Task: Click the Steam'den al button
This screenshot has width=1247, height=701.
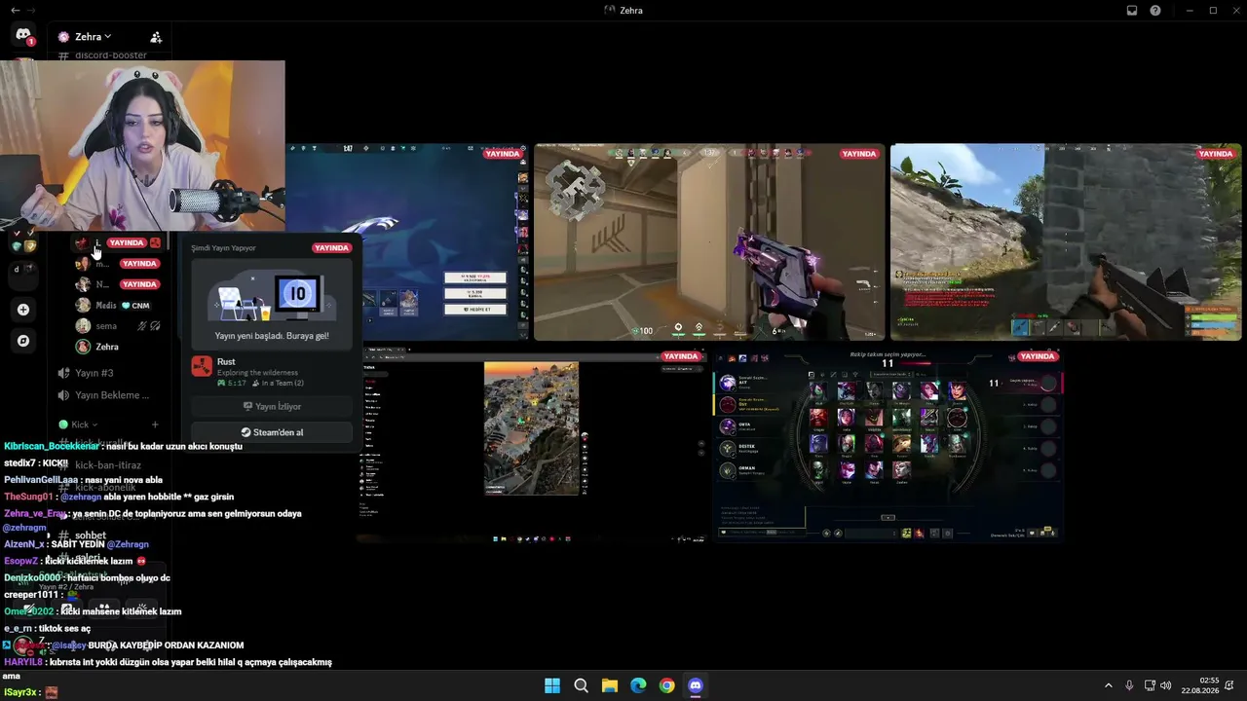Action: (272, 432)
